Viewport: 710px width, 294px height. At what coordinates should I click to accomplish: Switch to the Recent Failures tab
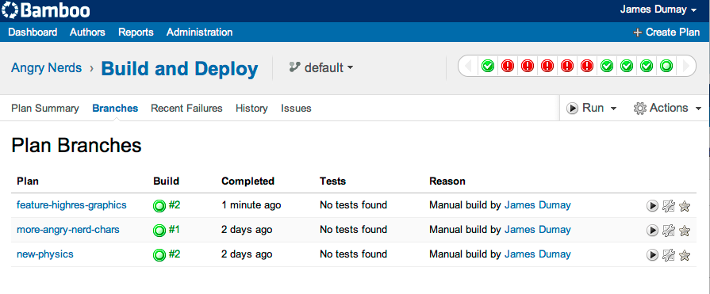click(186, 108)
